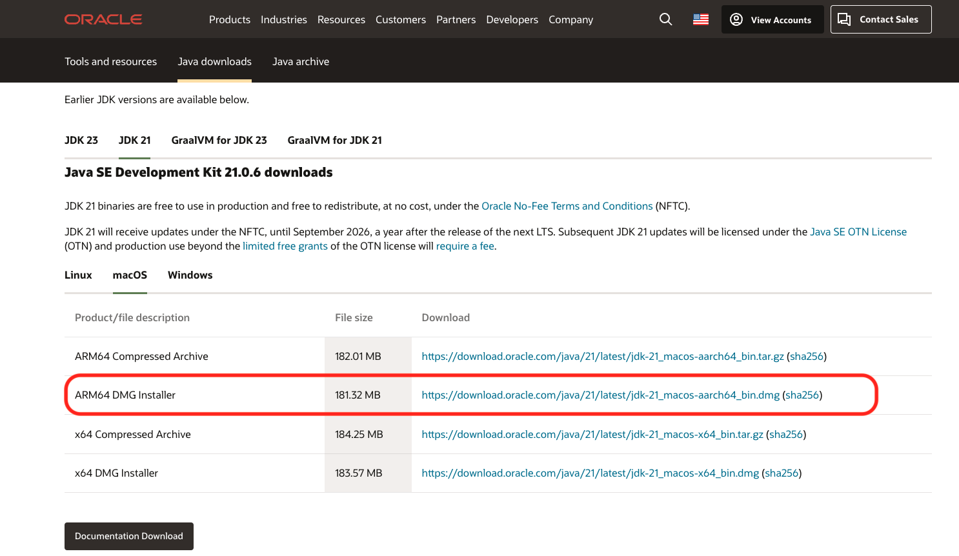Open sha256 for x64 DMG Installer
The height and width of the screenshot is (556, 959).
(782, 473)
